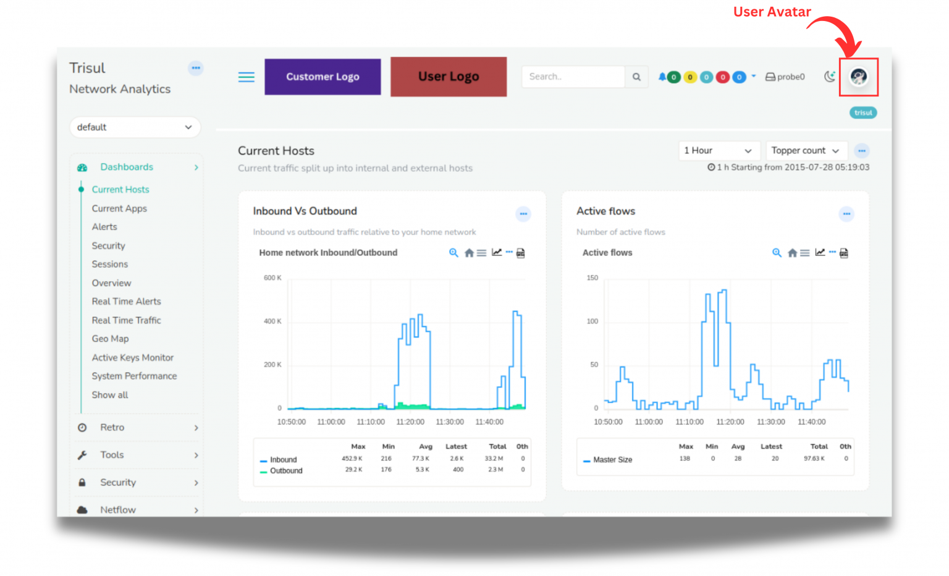Viewport: 949px width, 576px height.
Task: Click the list icon on Active flows chart
Action: (804, 253)
